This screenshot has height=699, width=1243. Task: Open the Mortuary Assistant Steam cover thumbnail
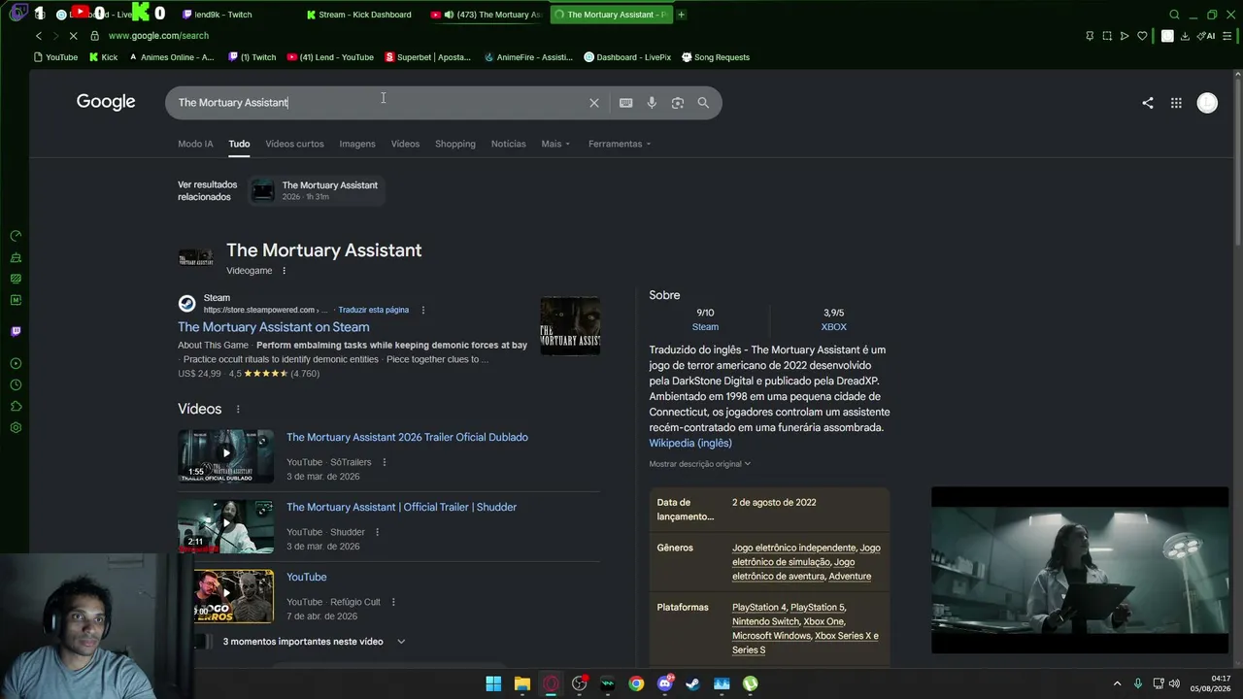570,325
